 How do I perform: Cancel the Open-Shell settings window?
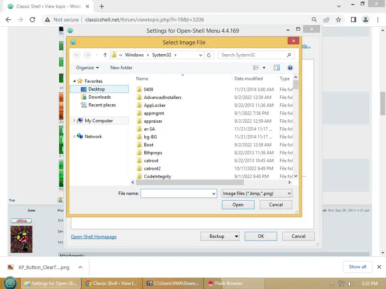click(x=299, y=236)
